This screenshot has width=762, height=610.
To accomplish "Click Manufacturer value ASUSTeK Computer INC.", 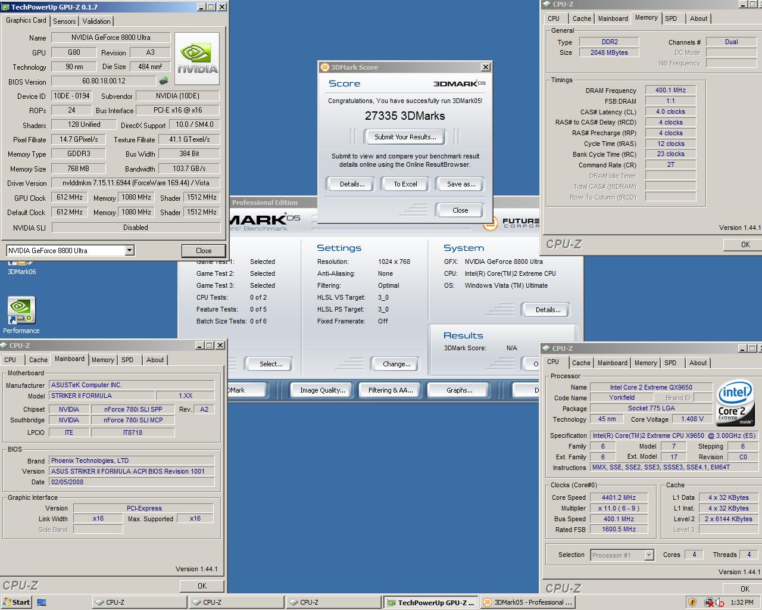I will click(132, 385).
